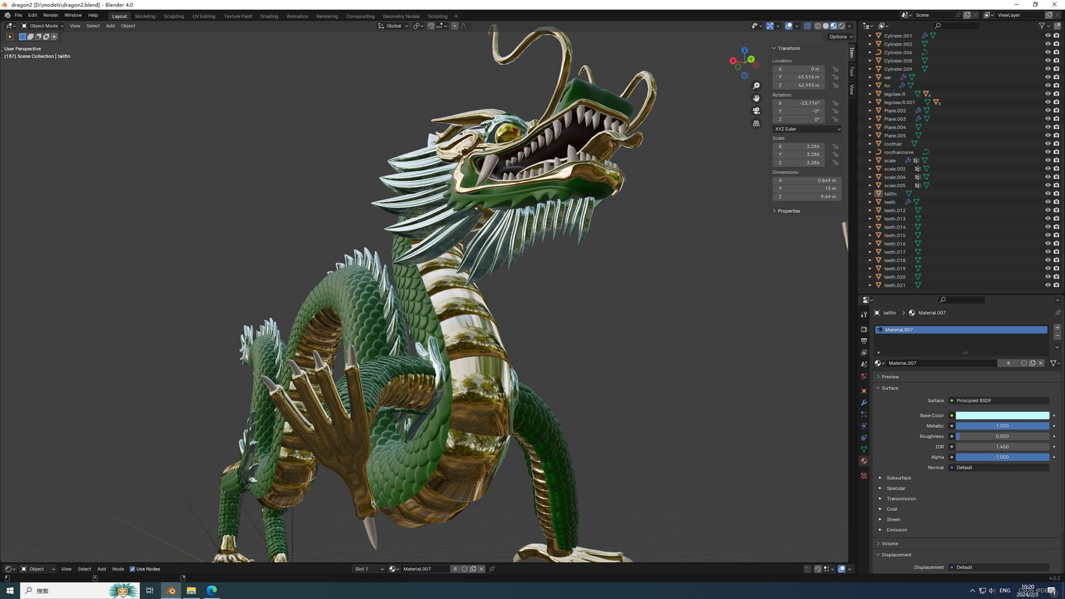Select wireframe viewport shading
The image size is (1065, 599).
click(x=818, y=26)
